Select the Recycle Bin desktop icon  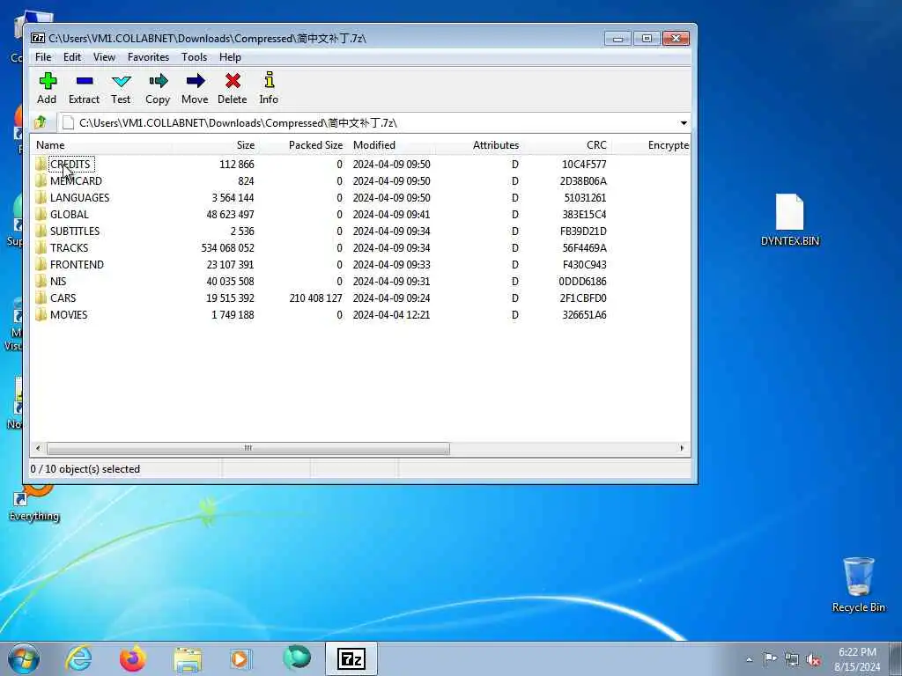coord(858,584)
